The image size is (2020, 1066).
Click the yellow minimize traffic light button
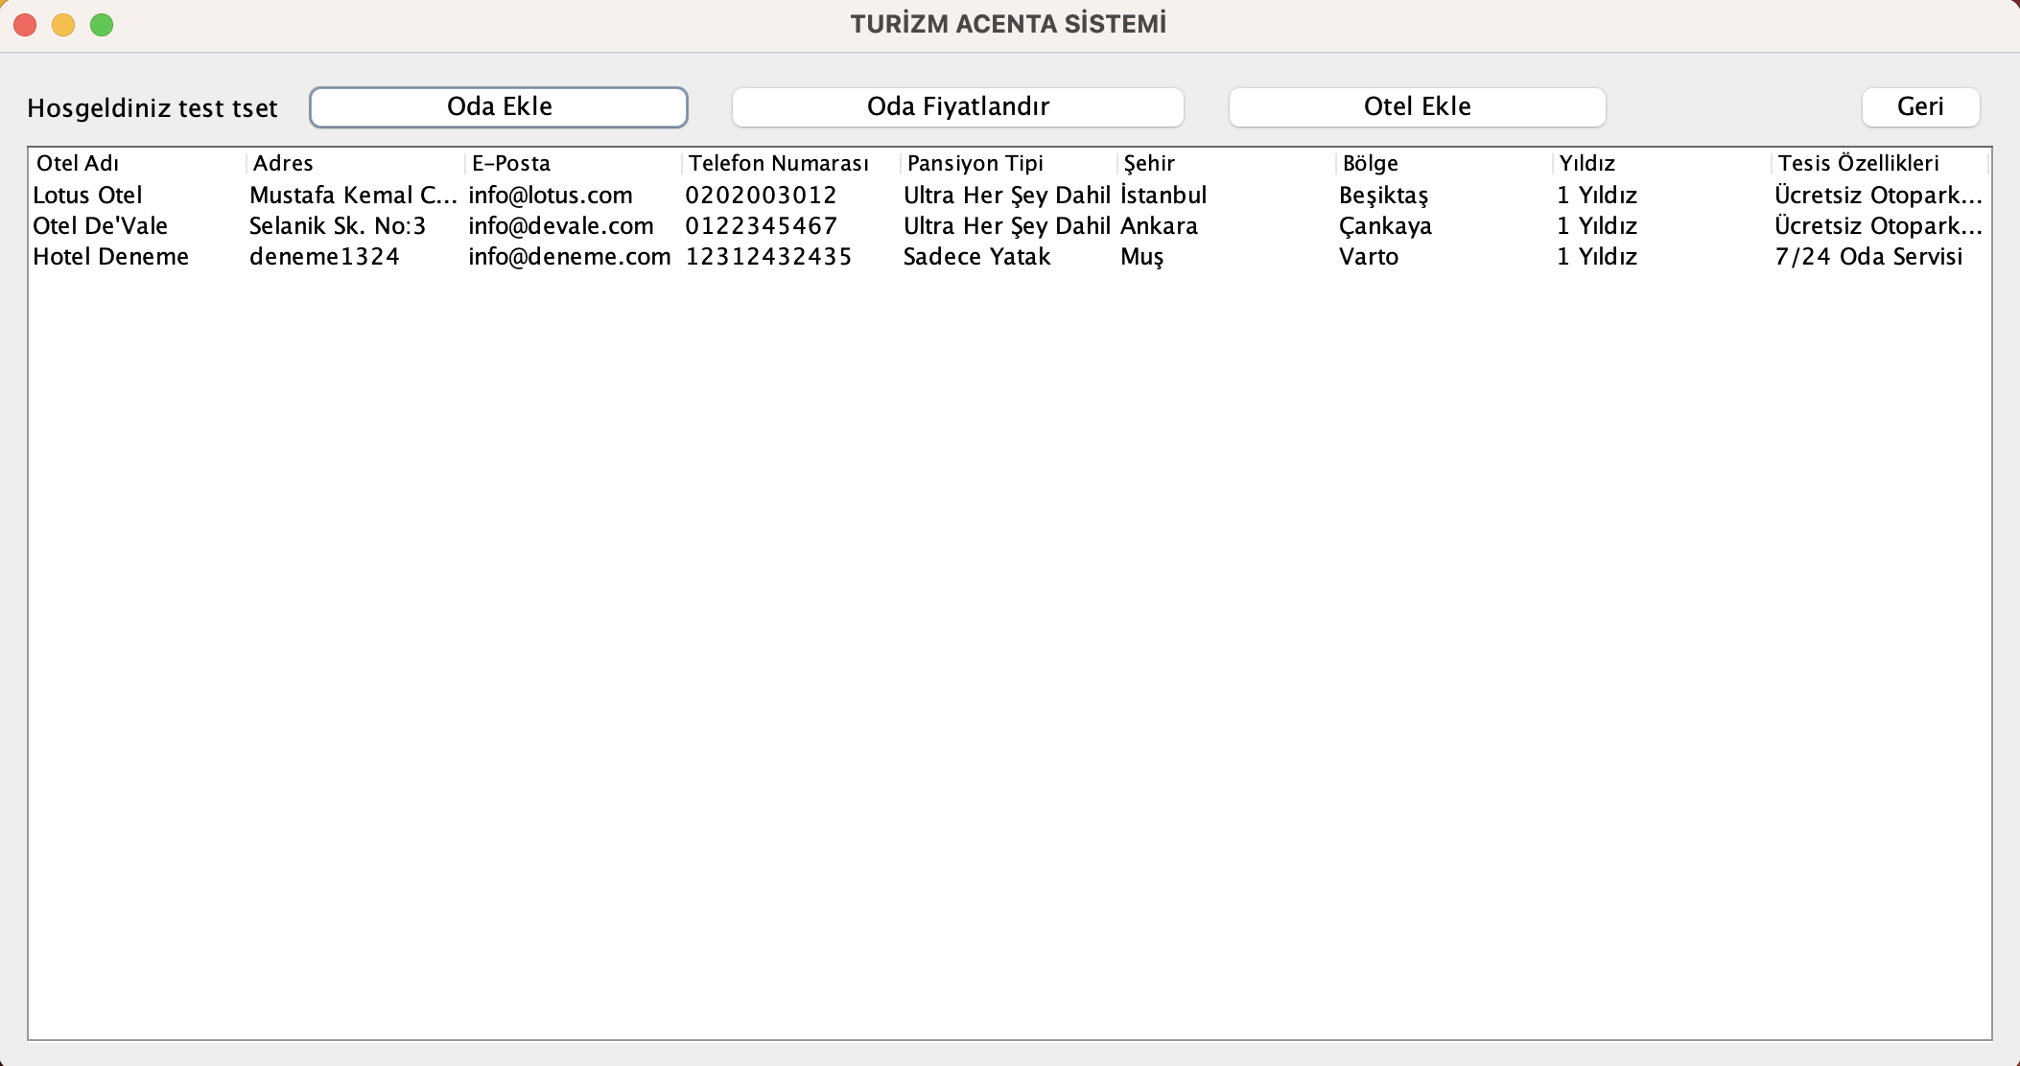point(63,24)
